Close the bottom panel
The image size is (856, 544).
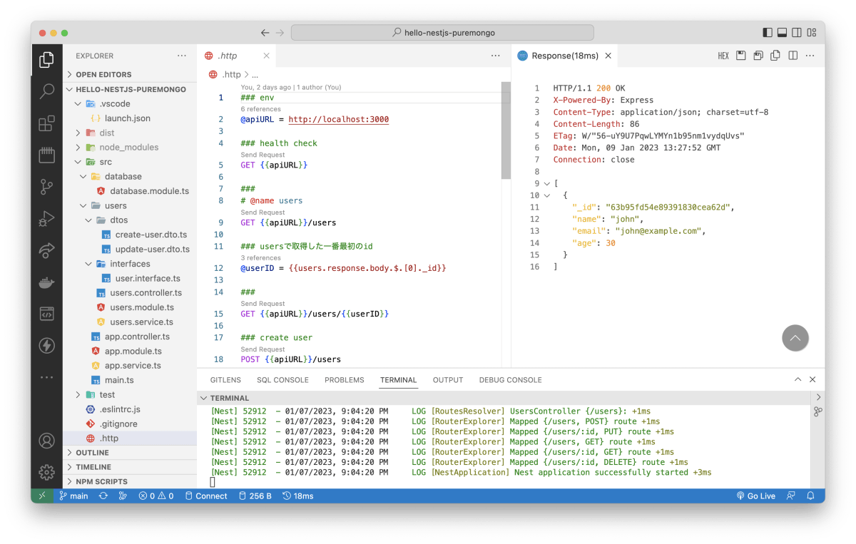(812, 380)
